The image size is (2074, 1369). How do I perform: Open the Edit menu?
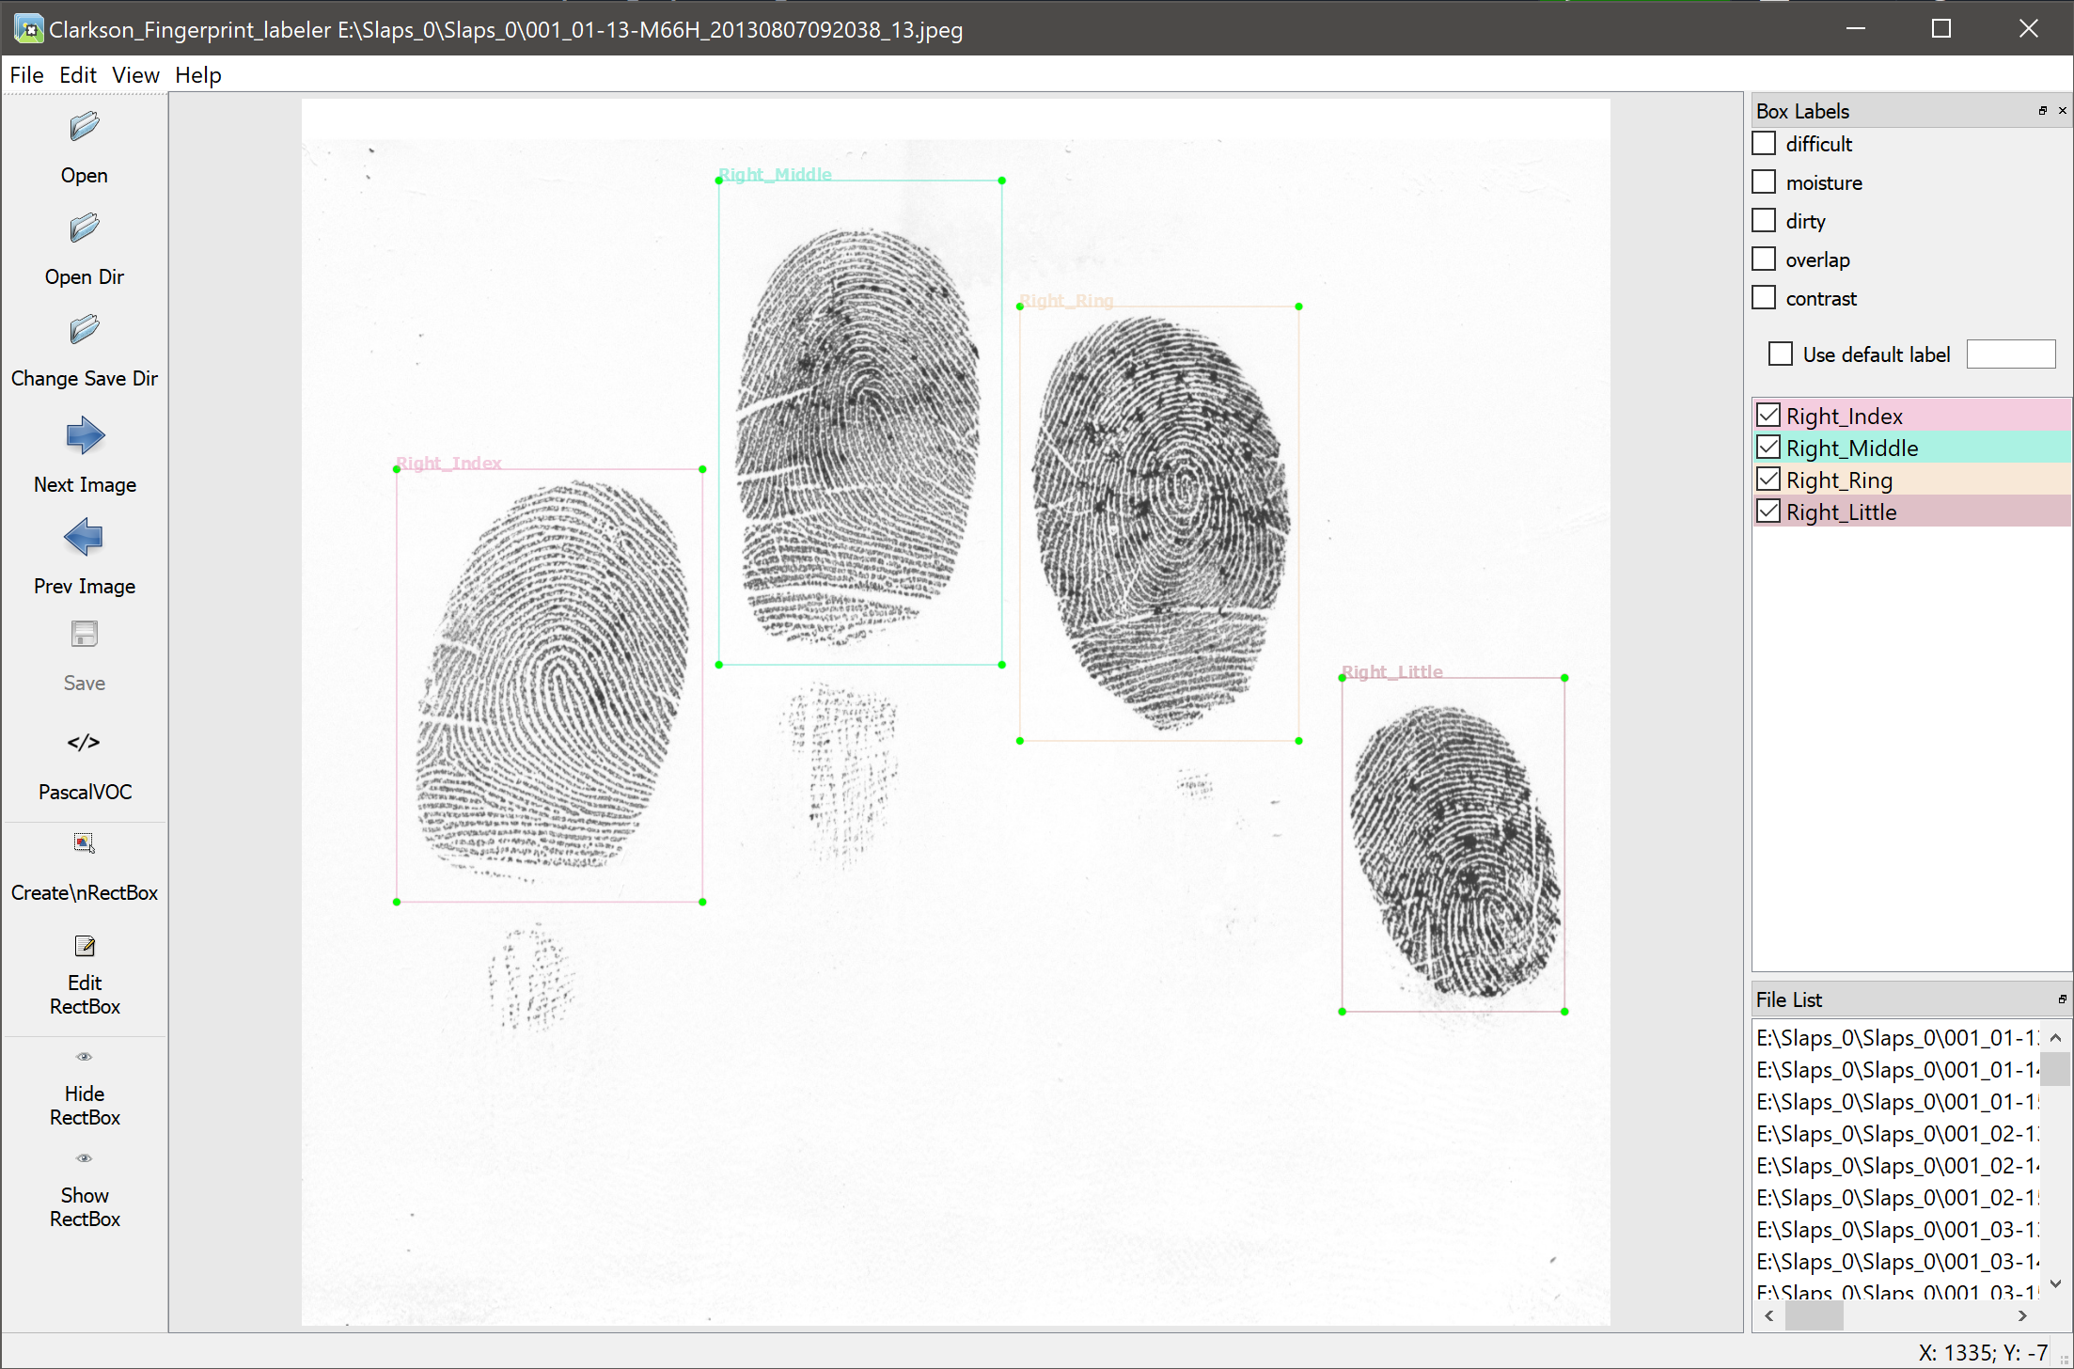point(78,74)
